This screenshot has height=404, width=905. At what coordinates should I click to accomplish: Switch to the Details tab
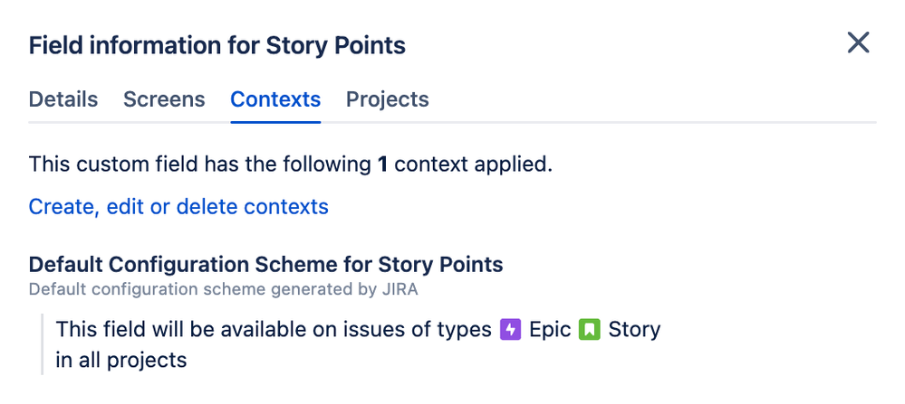click(63, 99)
